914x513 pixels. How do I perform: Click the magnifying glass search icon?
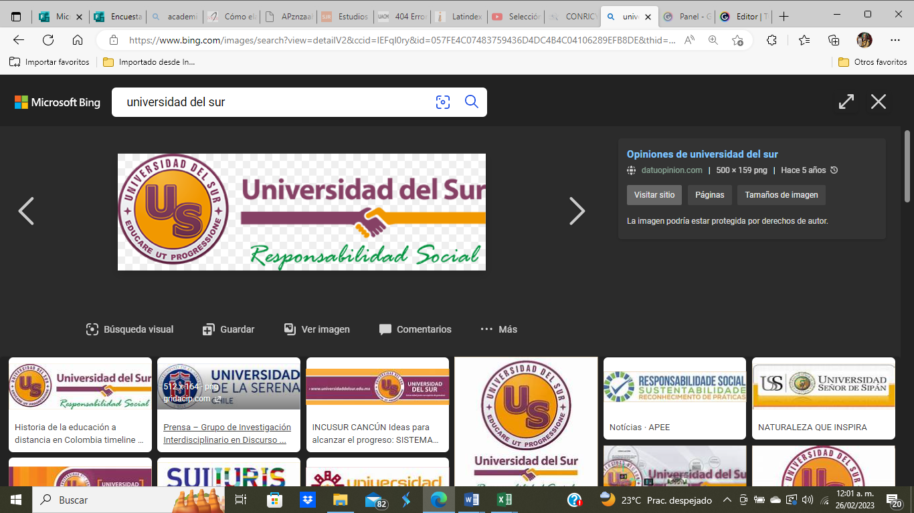472,102
